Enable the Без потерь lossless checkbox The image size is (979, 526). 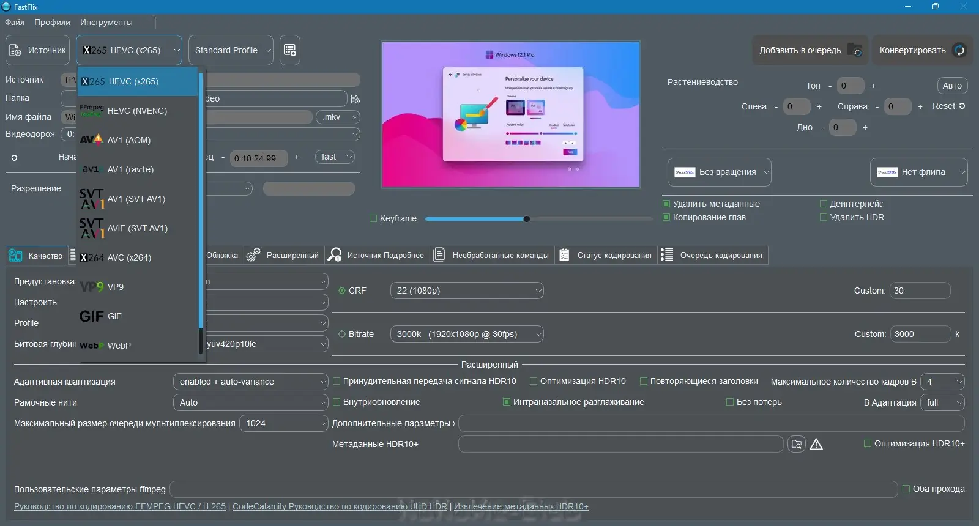(729, 402)
